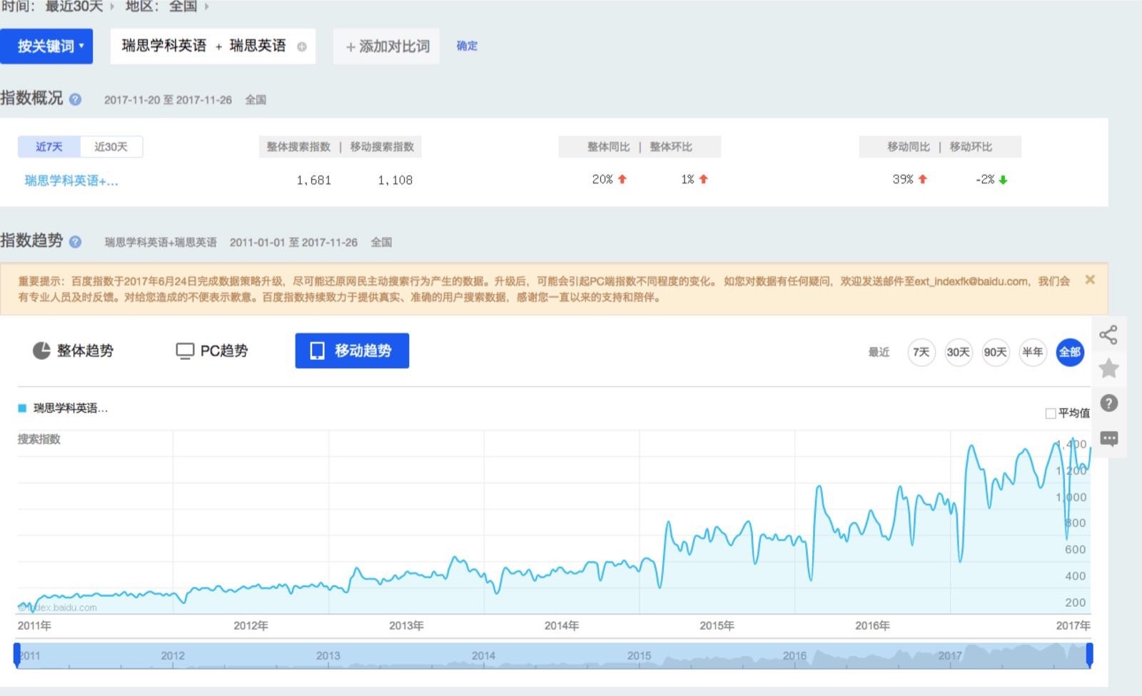The image size is (1142, 696).
Task: Select the 近7天 tab
Action: (x=49, y=146)
